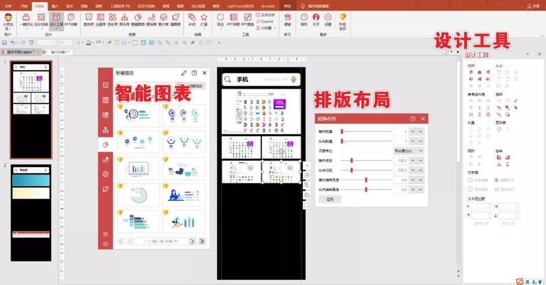Viewport: 546px width, 285px height.
Task: Expand the 扩展 ribbon dropdown
Action: [x=204, y=19]
